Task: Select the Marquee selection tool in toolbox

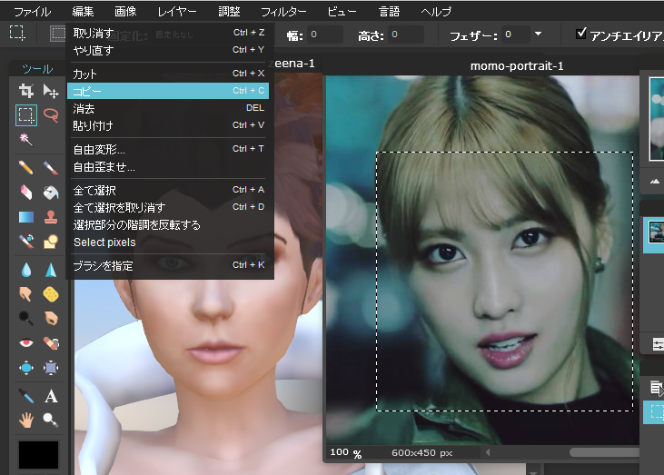Action: coord(26,115)
